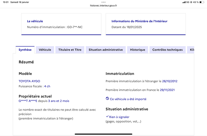Click the Datant du 18/01/2025 text
Screen dimensions: 207x136
(x=127, y=27)
